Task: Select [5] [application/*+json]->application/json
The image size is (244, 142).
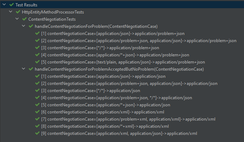Action: pos(106,105)
